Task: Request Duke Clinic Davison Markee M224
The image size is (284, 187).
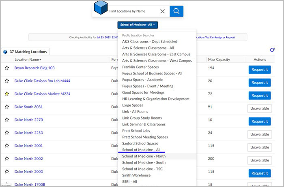Action: point(260,96)
